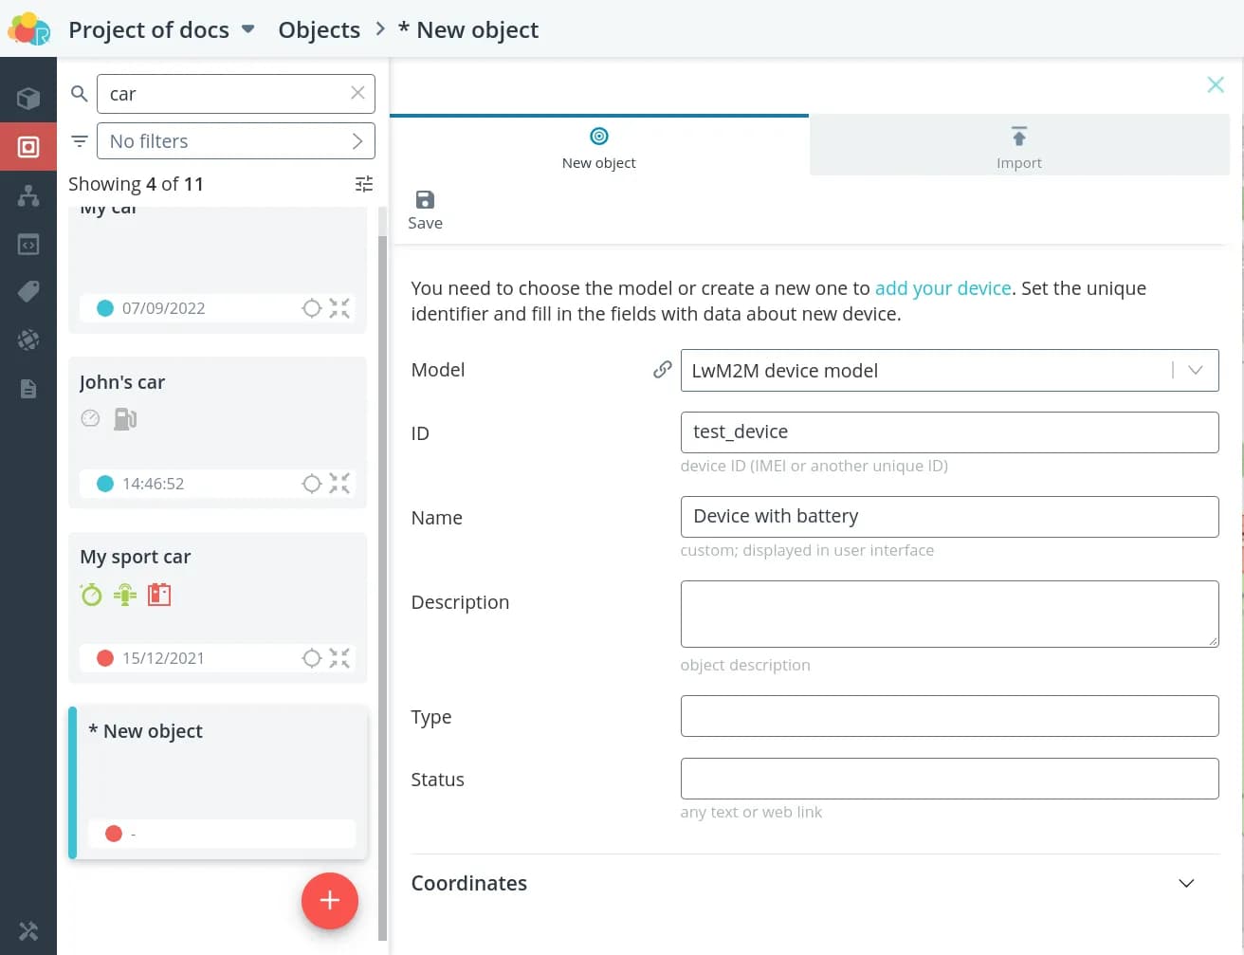Click the Save icon
The image size is (1244, 955).
pyautogui.click(x=425, y=200)
